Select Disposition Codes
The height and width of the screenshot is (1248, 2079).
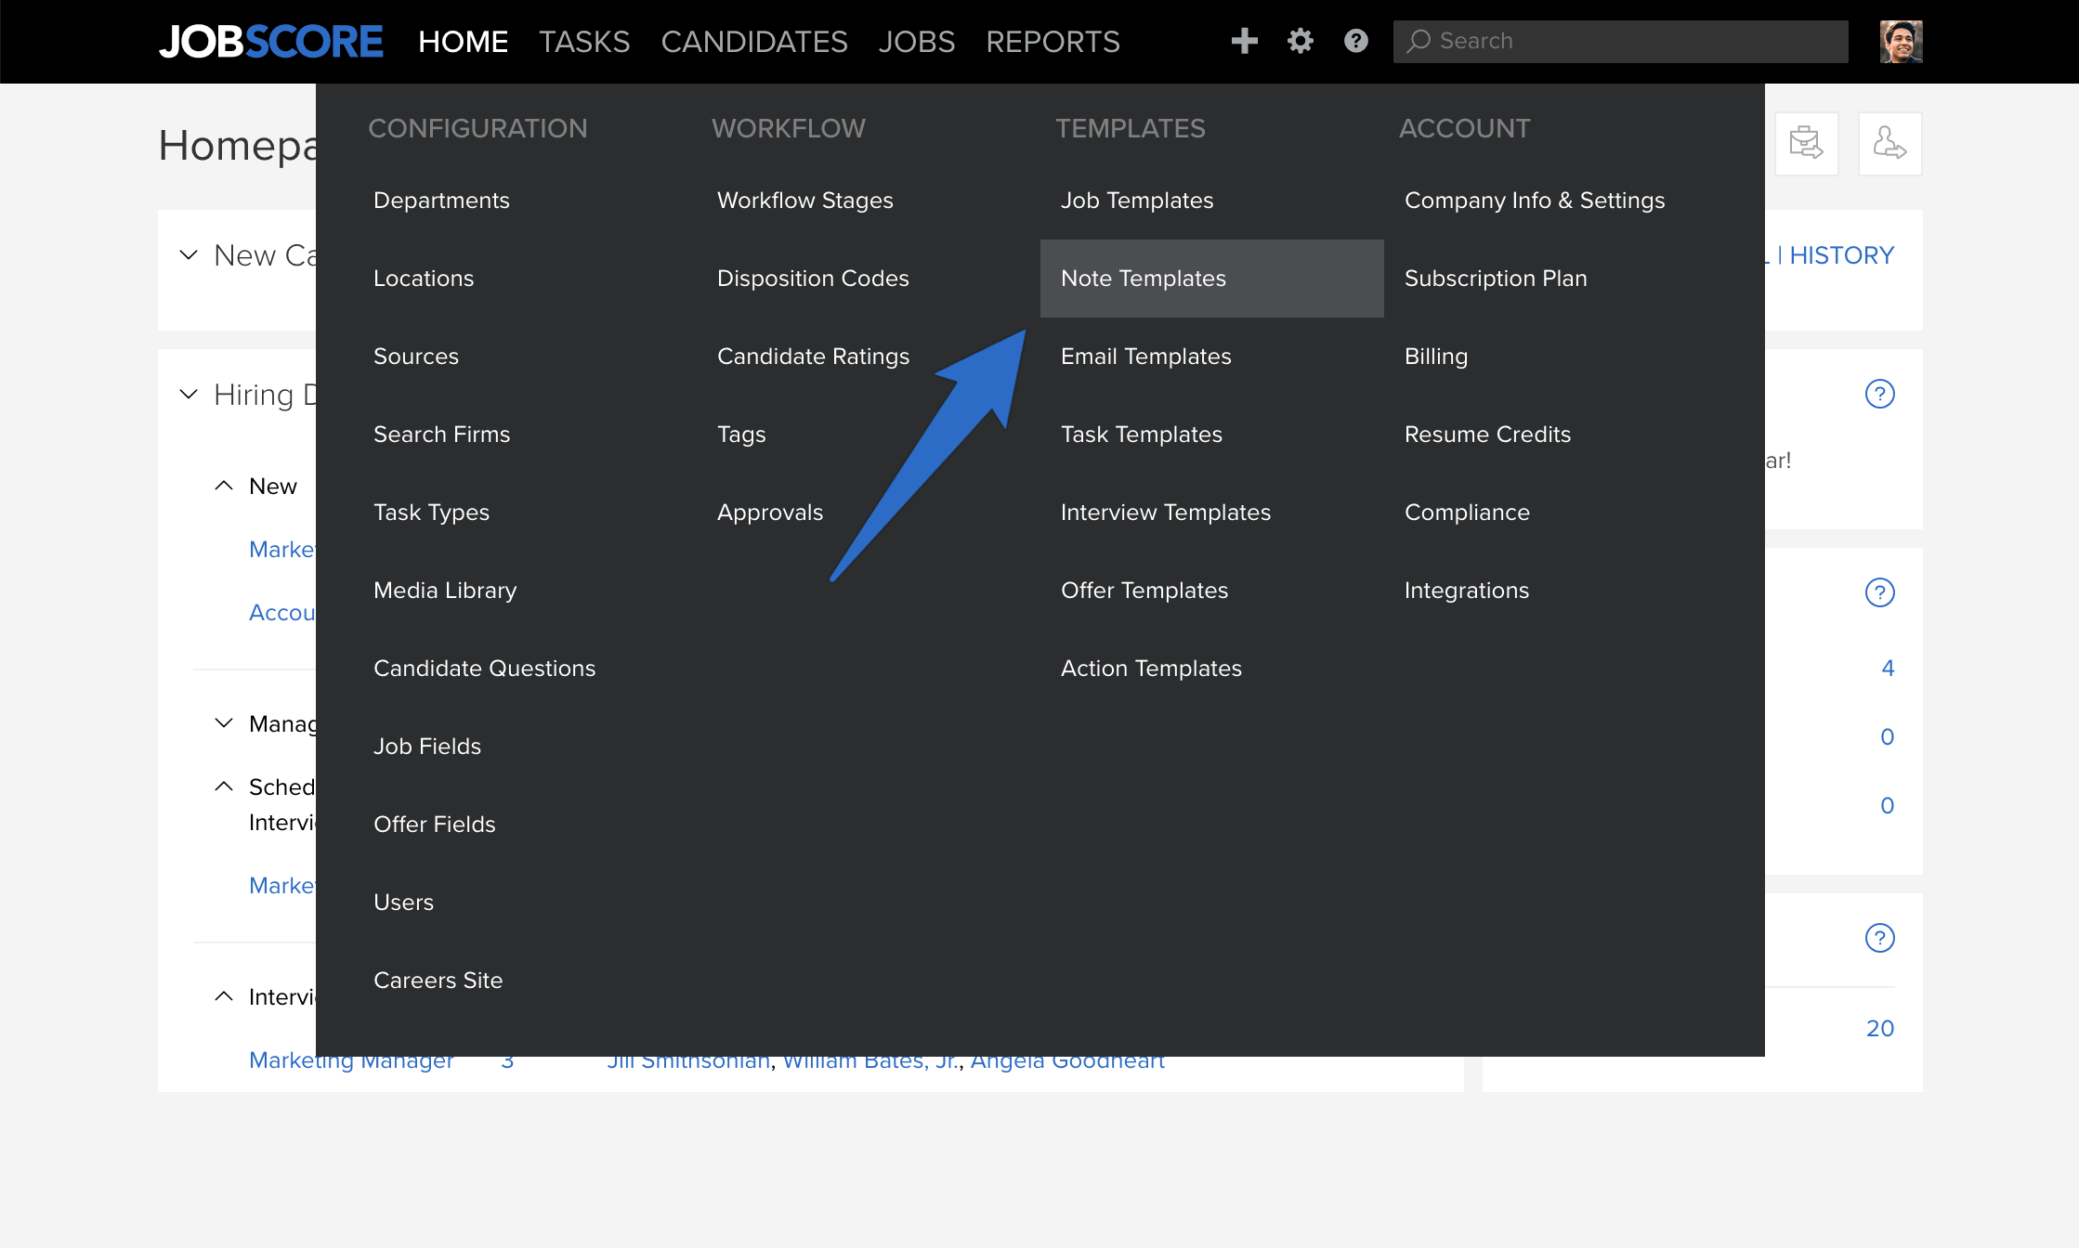[813, 279]
